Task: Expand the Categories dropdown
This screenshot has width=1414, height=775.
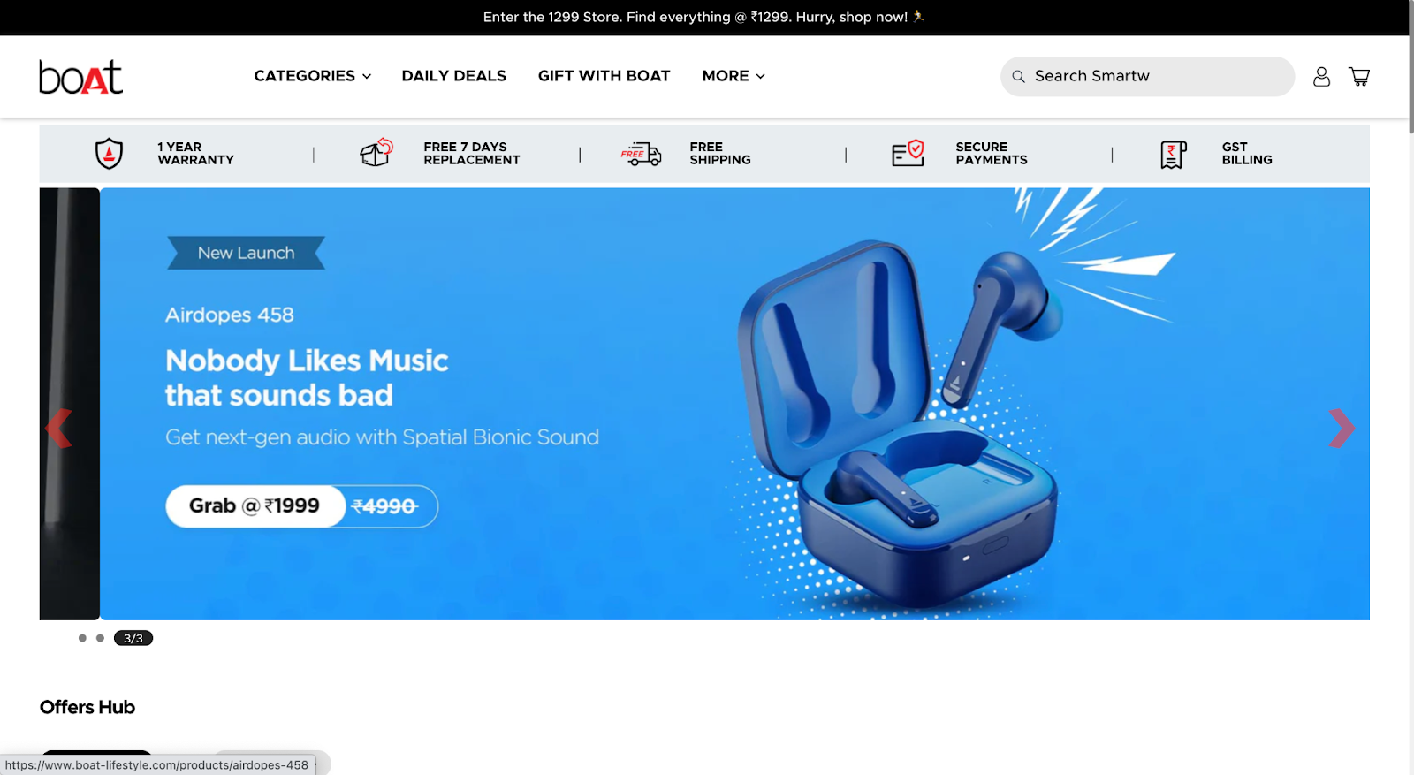Action: click(x=313, y=76)
